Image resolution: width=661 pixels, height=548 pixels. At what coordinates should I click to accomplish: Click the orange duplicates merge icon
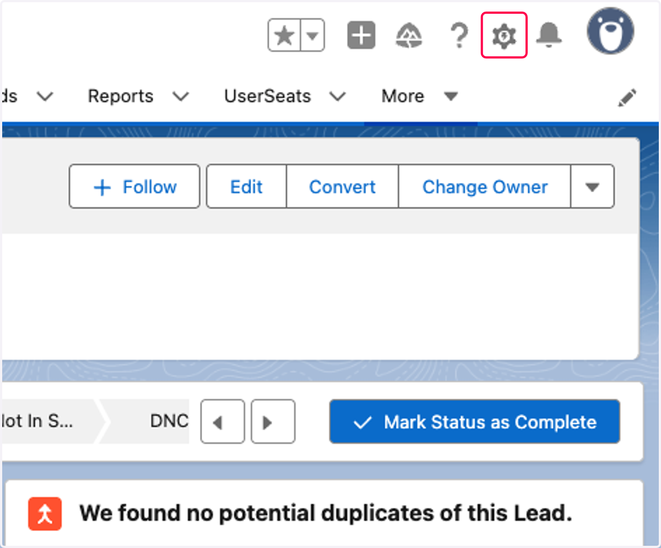pyautogui.click(x=45, y=514)
